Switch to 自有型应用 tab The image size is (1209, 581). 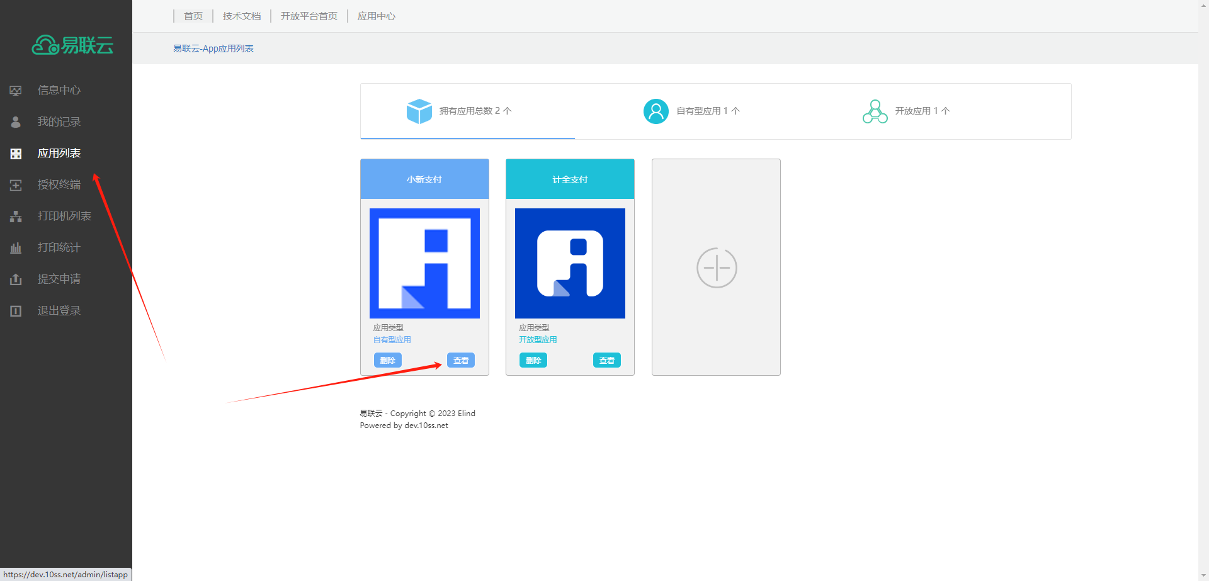tap(691, 111)
